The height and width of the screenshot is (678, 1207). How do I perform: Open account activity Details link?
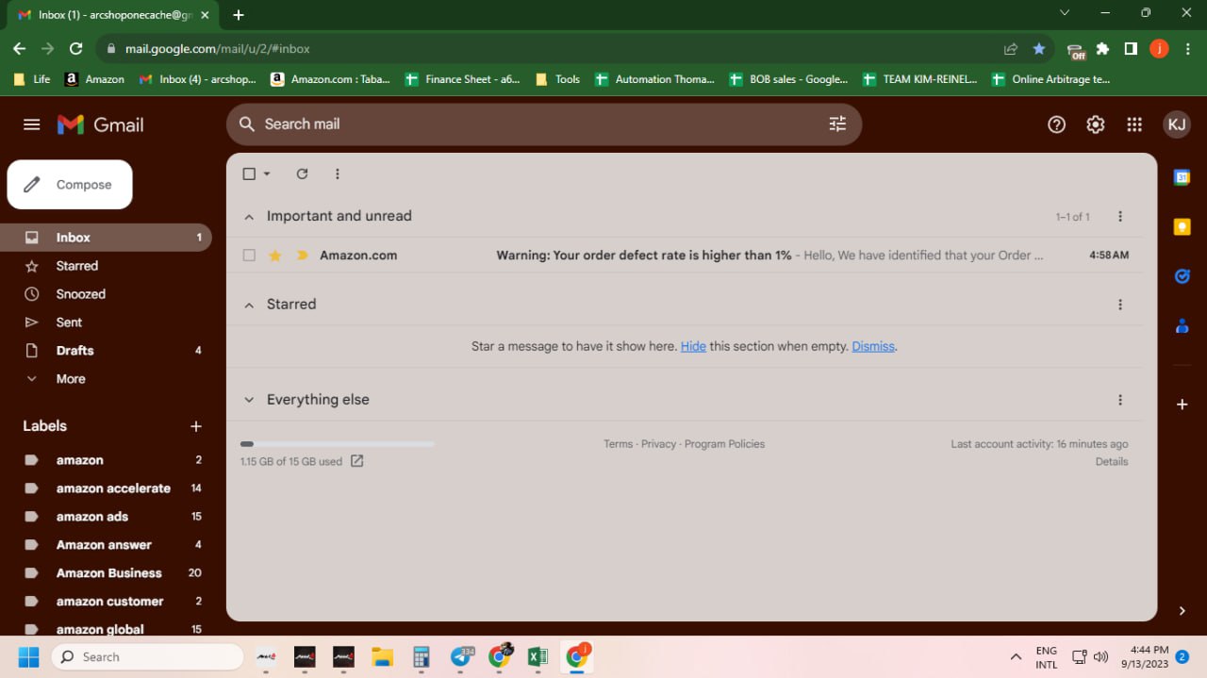point(1112,461)
